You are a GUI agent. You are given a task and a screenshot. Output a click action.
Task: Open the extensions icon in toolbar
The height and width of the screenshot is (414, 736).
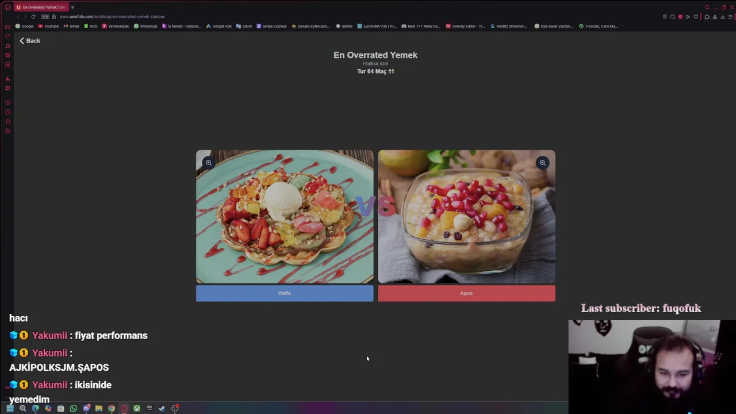tap(707, 17)
